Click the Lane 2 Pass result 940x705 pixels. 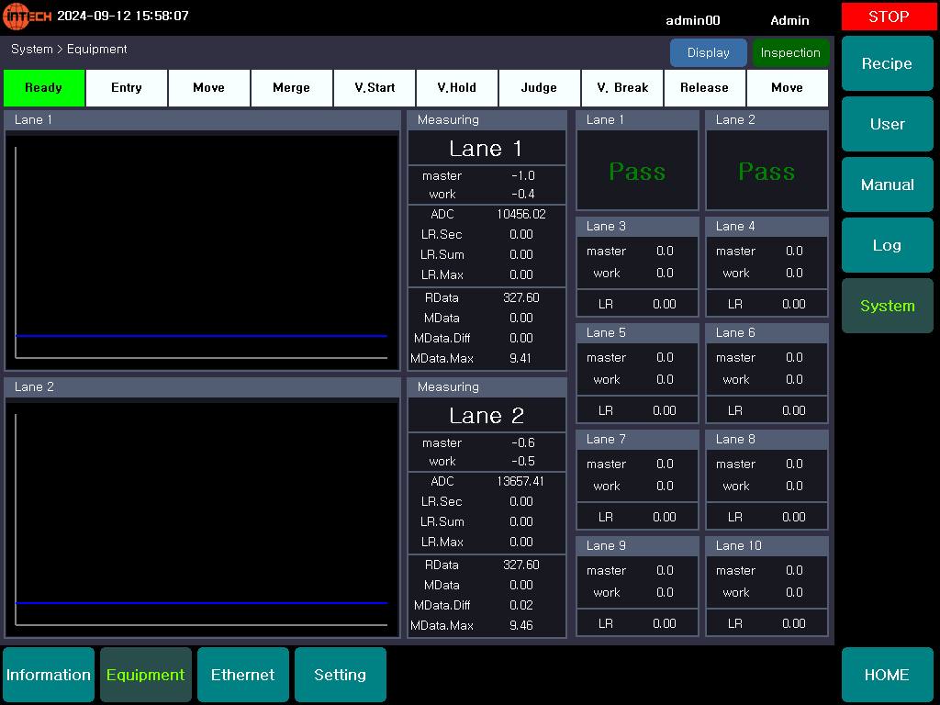[x=767, y=172]
